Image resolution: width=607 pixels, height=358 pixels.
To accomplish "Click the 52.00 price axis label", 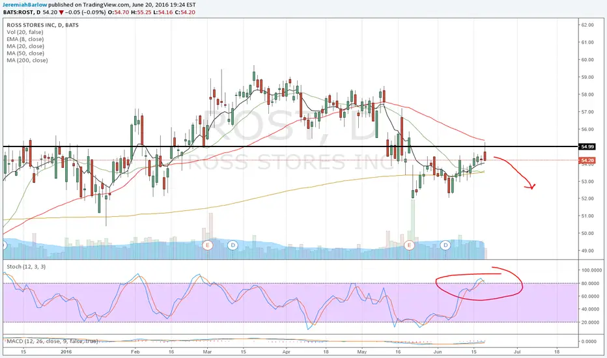I will pos(587,199).
